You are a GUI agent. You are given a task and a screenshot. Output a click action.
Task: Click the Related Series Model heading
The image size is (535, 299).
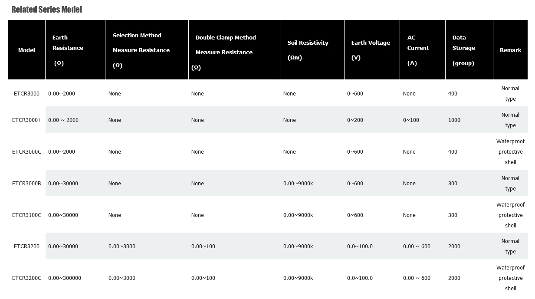[x=46, y=10]
